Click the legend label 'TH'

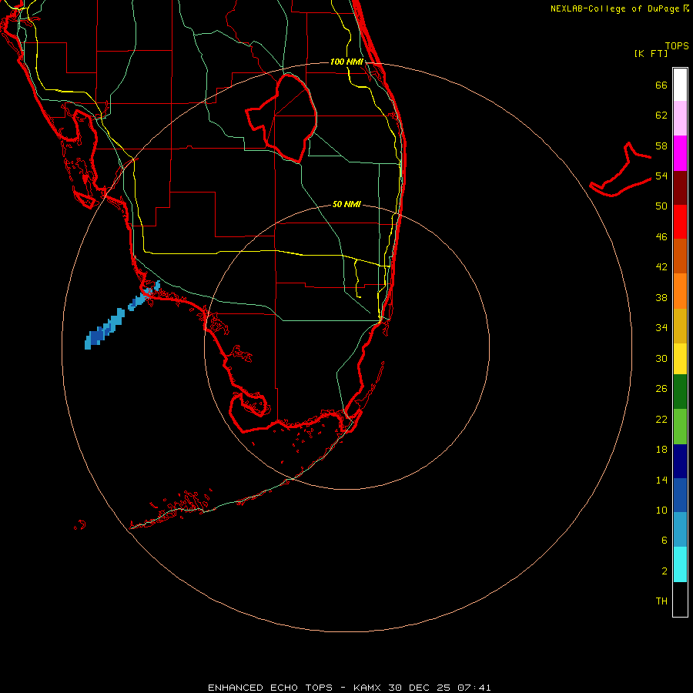point(661,601)
